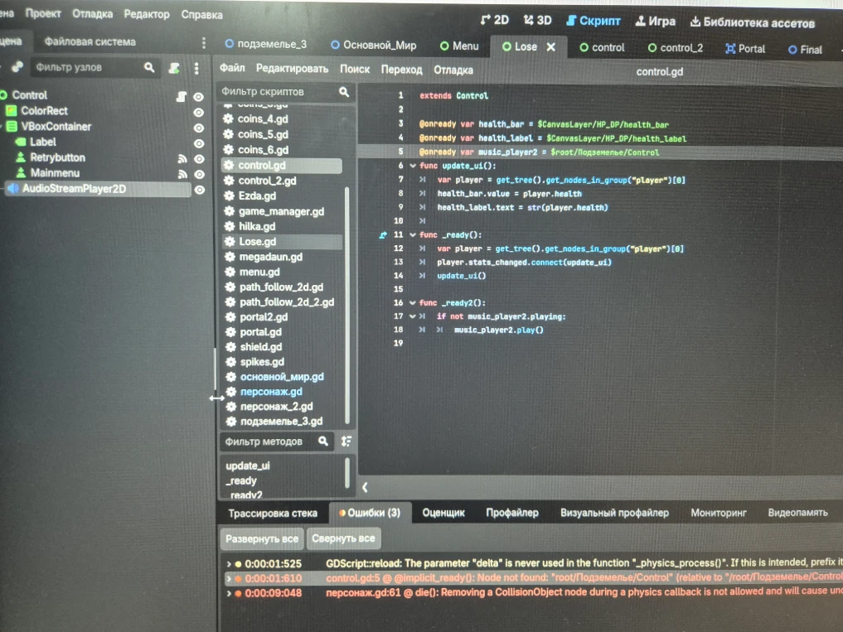
Task: Collapse scripts panel with left arrow
Action: tap(365, 487)
